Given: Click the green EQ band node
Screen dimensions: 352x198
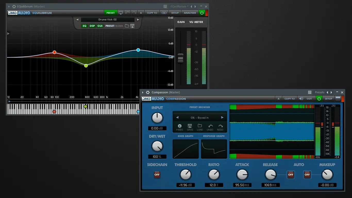Looking at the screenshot, I should pos(86,66).
